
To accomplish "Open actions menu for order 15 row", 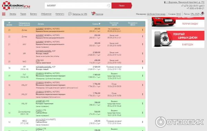I will (142, 94).
